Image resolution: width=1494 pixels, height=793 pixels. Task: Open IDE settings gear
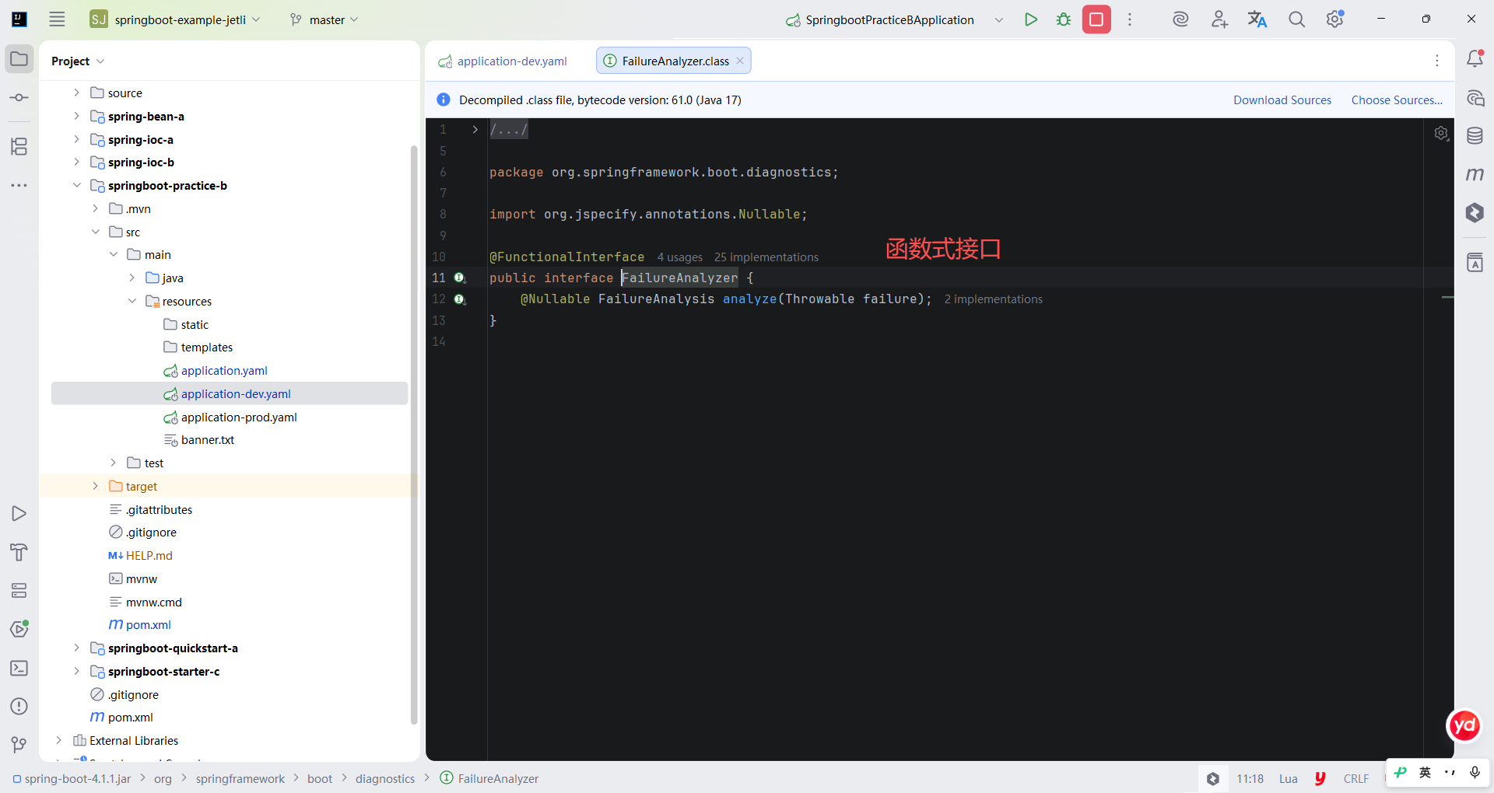click(1335, 19)
